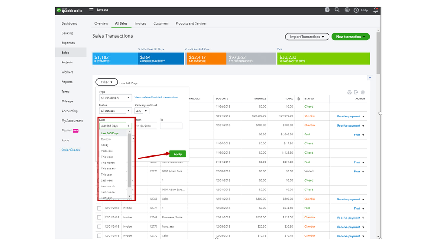This screenshot has height=246, width=437.
Task: Click the Help question mark icon
Action: tap(356, 10)
